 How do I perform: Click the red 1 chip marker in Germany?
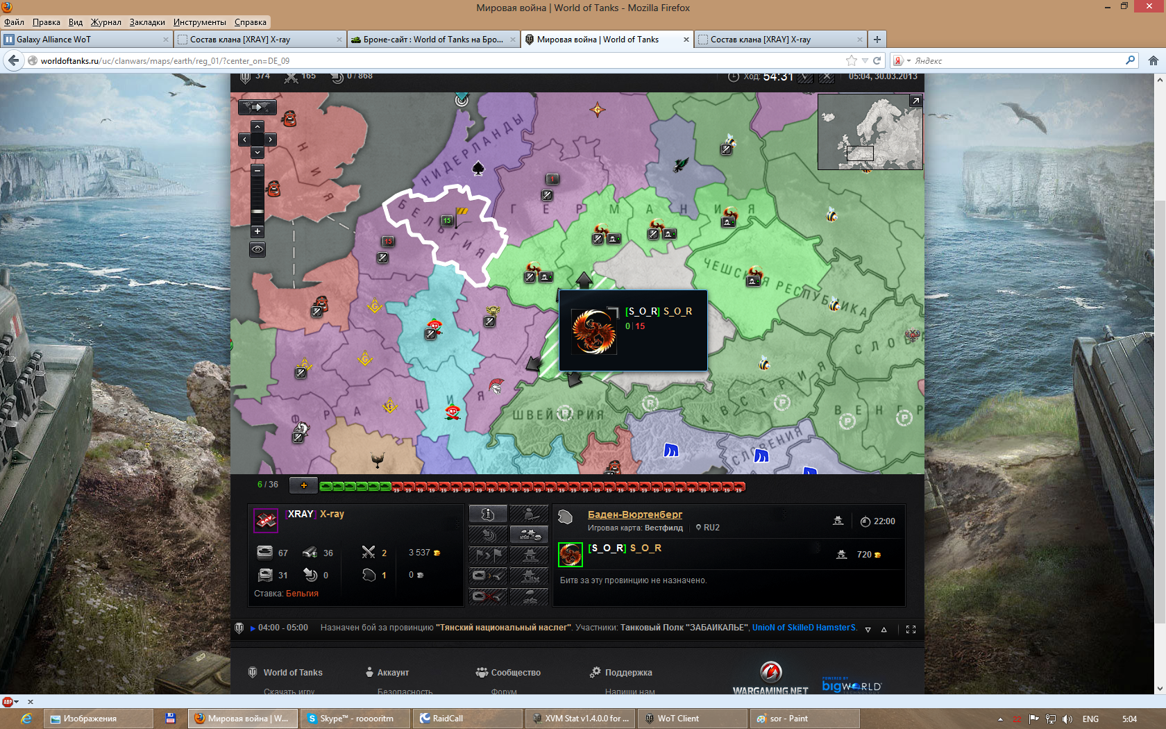pyautogui.click(x=552, y=179)
